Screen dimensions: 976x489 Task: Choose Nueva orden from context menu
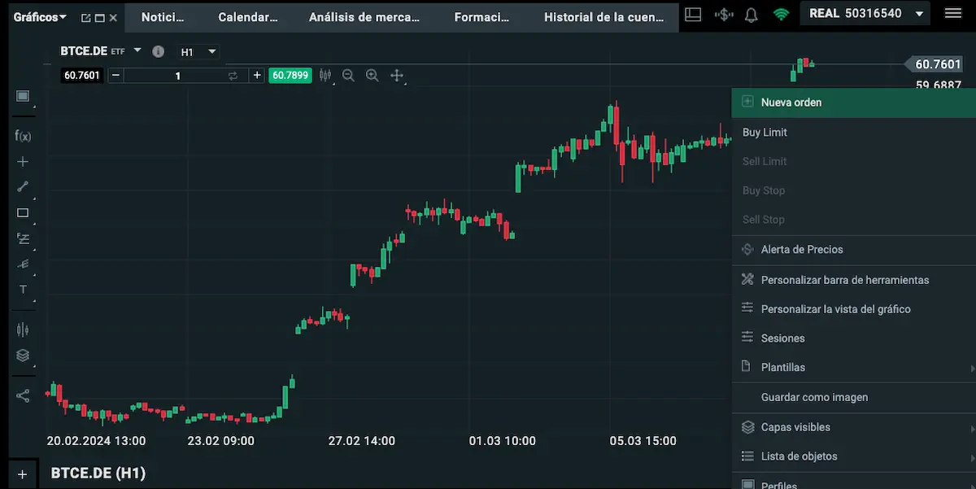791,103
